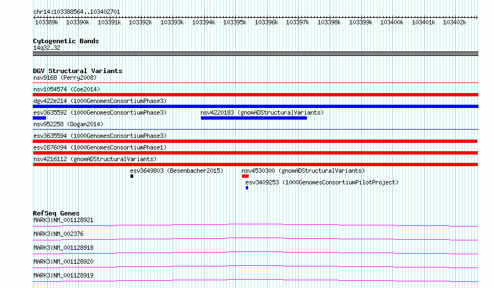Click the 103399k ruler tick label
This screenshot has height=288, width=494.
(x=361, y=22)
